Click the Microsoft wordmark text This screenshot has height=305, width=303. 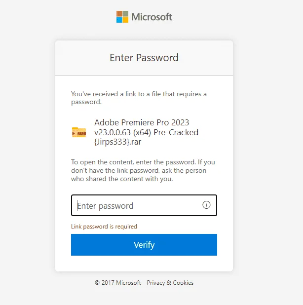click(151, 17)
